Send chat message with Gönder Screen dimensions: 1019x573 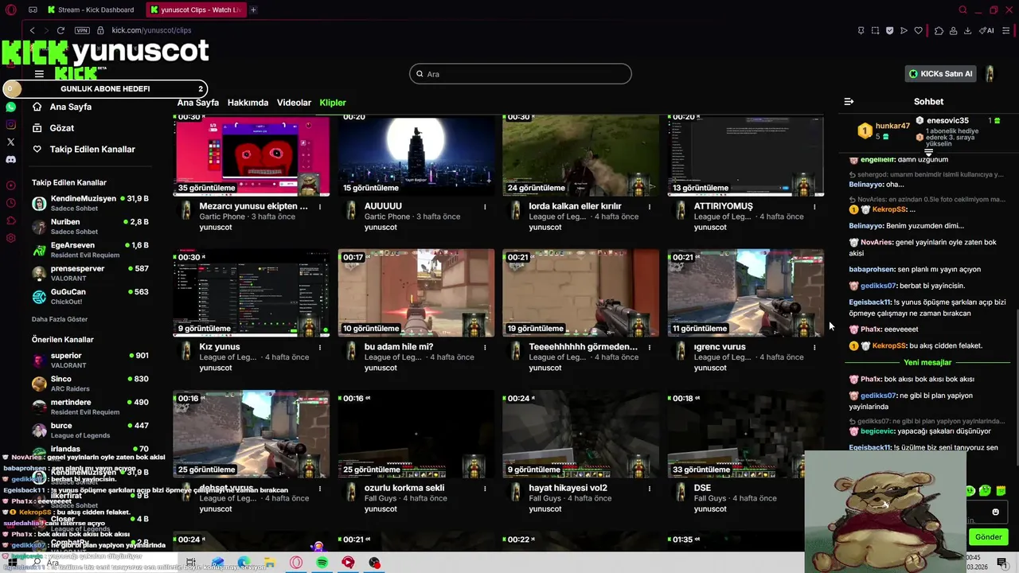(988, 537)
